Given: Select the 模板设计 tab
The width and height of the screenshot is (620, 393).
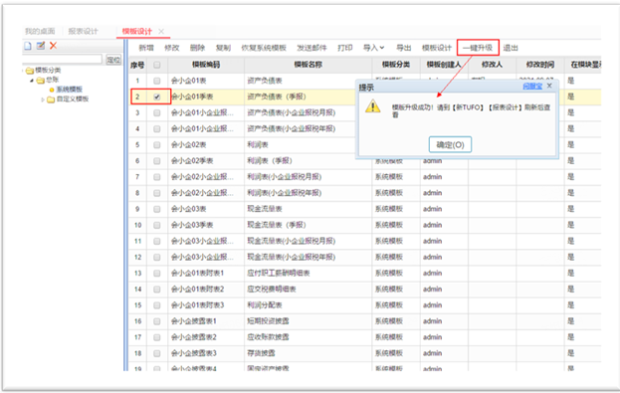Looking at the screenshot, I should [x=136, y=31].
